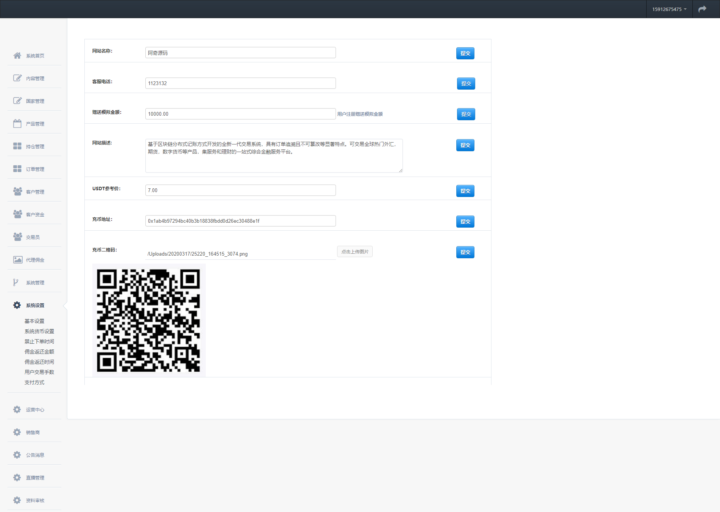Click the image icon beside 代理佣金
Viewport: 720px width, 512px height.
(x=17, y=260)
